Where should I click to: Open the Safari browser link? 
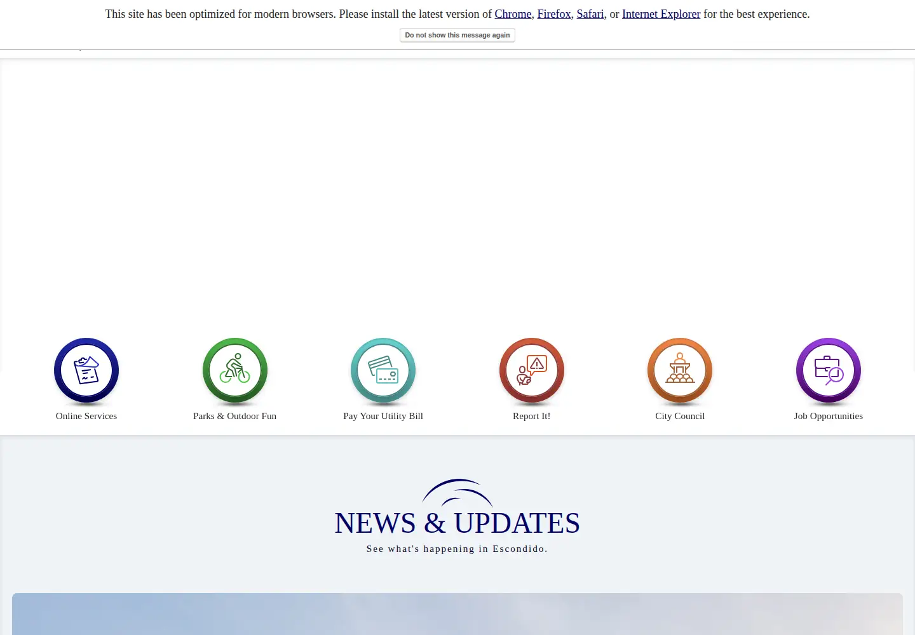coord(590,14)
